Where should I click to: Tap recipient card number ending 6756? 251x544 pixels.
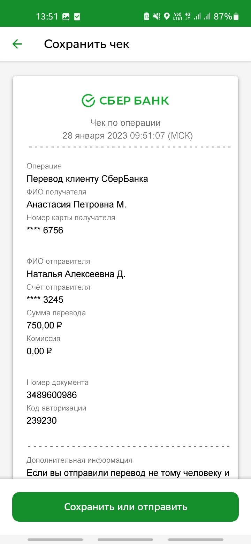tap(45, 230)
